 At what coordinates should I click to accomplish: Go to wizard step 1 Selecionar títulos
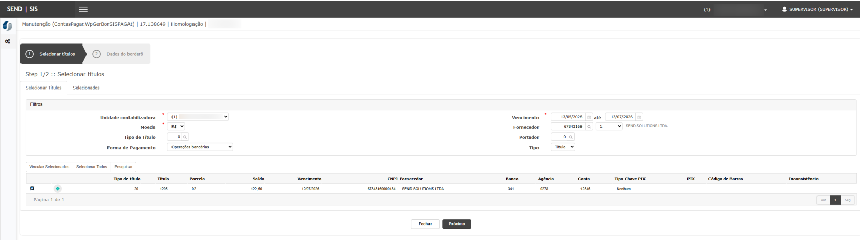click(x=52, y=54)
